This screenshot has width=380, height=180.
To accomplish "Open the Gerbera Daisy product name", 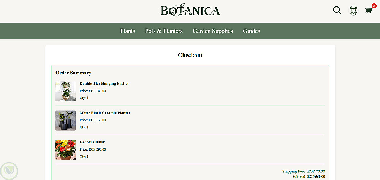I will point(92,142).
